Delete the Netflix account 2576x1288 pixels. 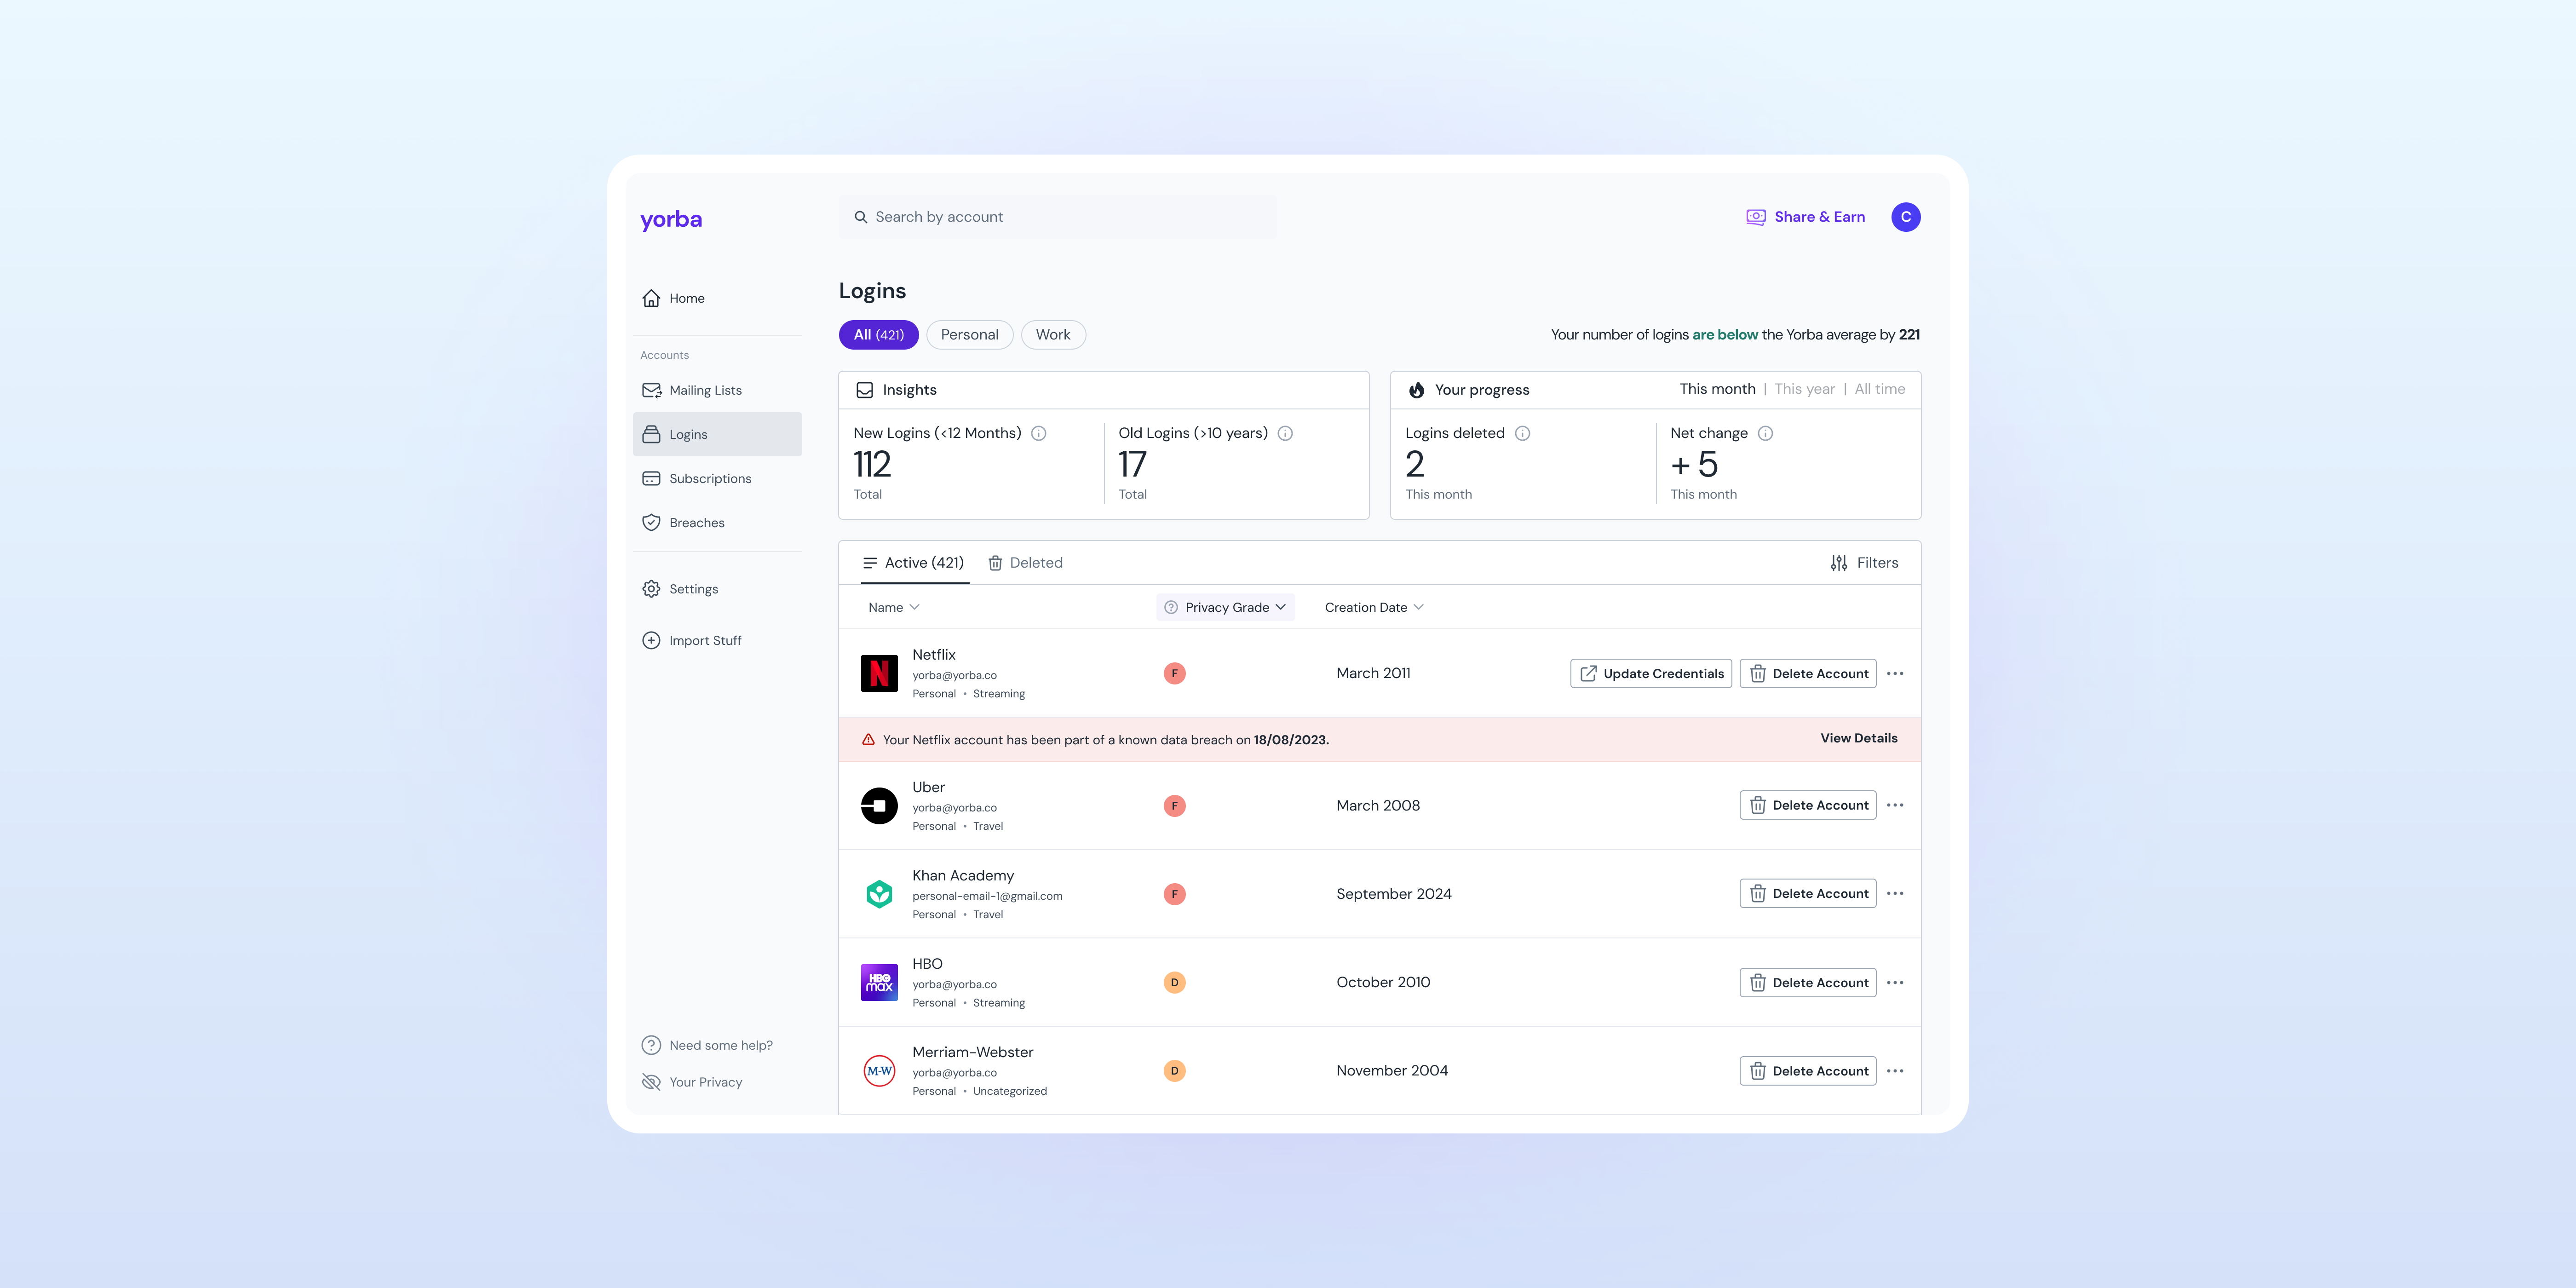[1807, 673]
